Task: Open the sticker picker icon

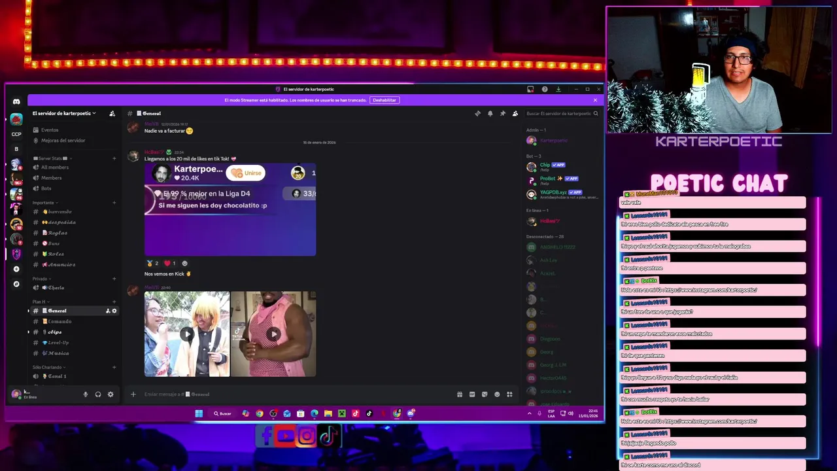Action: coord(485,394)
